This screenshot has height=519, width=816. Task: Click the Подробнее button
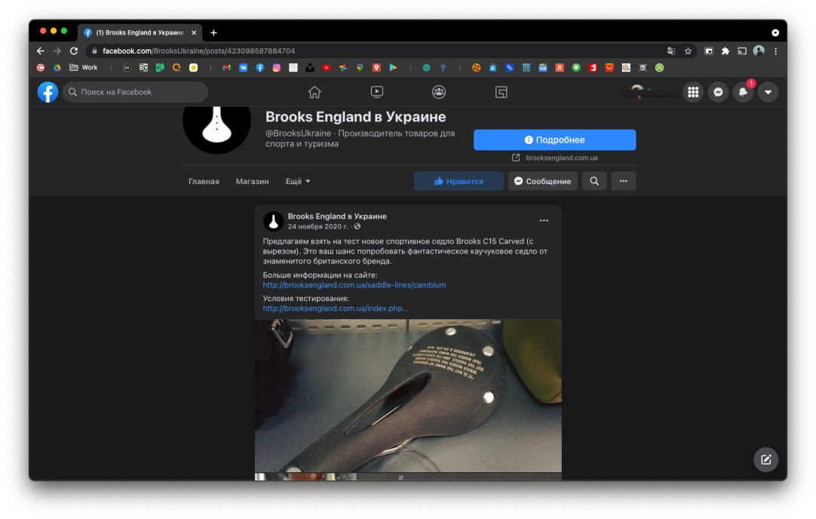click(x=555, y=140)
